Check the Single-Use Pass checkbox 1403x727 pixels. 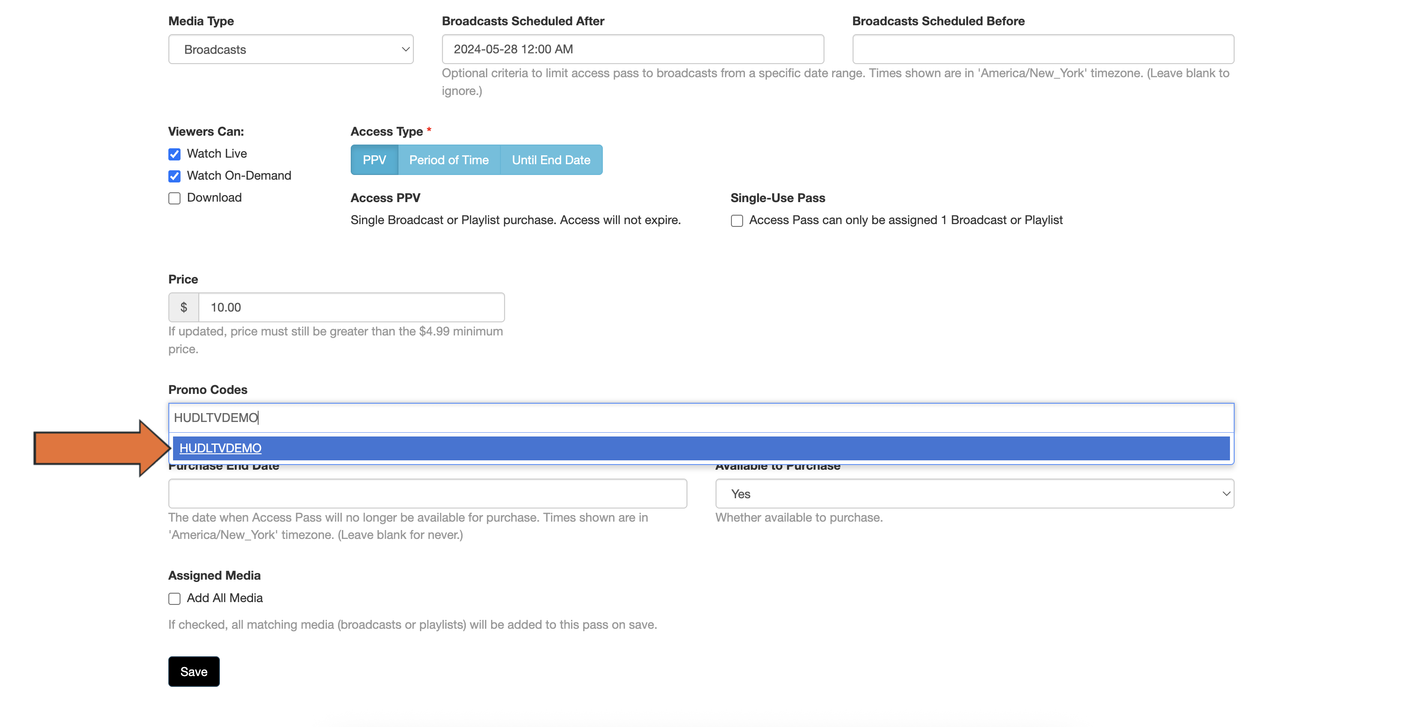click(737, 221)
